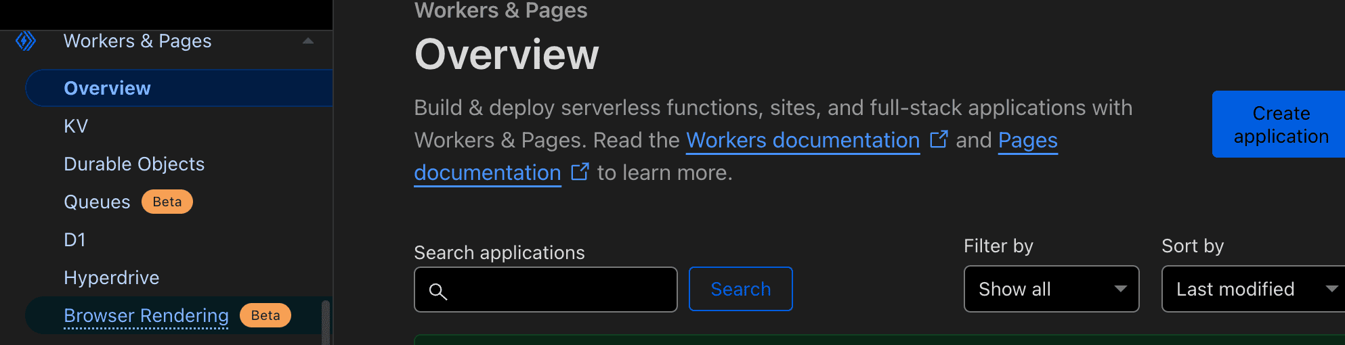Navigate to Hyperdrive

tap(112, 277)
